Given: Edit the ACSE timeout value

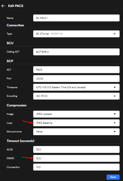Looking at the screenshot, I should point(76,150).
